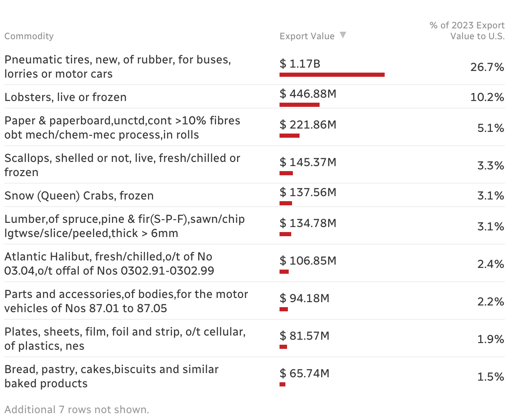Click the 26.7% percentage value
The image size is (509, 419).
(487, 67)
